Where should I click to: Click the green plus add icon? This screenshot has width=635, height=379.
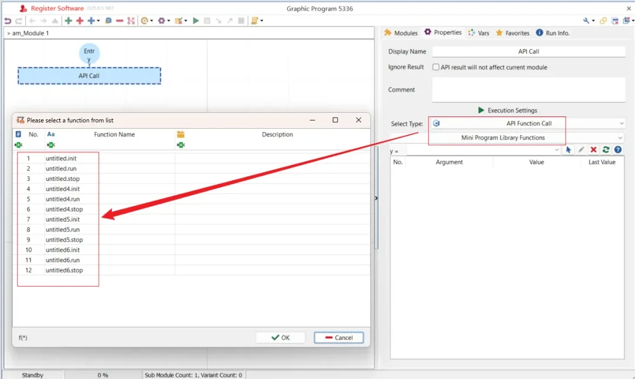click(68, 21)
